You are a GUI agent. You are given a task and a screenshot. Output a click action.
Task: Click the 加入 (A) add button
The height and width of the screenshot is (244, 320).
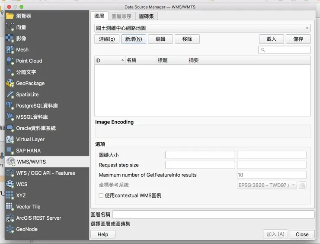click(x=275, y=234)
